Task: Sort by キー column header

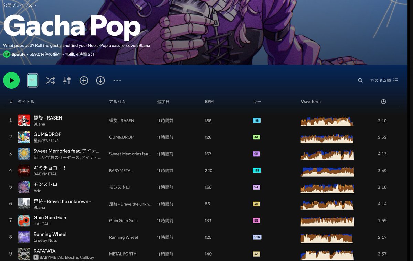Action: (x=257, y=102)
